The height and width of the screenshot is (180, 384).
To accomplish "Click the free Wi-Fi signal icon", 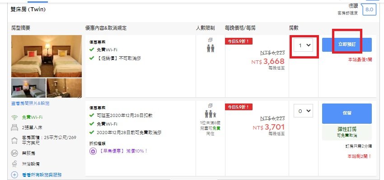I will 14,117.
